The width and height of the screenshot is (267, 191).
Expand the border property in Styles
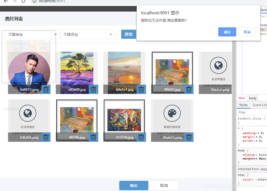pyautogui.click(x=257, y=141)
